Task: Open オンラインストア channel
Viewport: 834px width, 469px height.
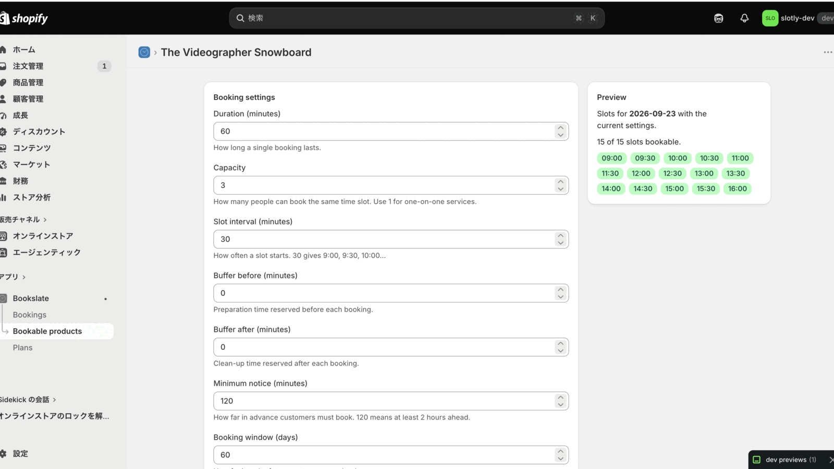Action: tap(43, 236)
